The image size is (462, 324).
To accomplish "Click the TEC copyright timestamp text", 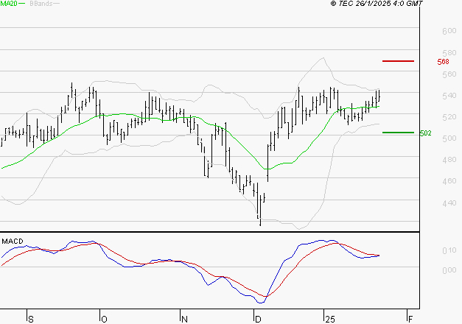I will [377, 3].
